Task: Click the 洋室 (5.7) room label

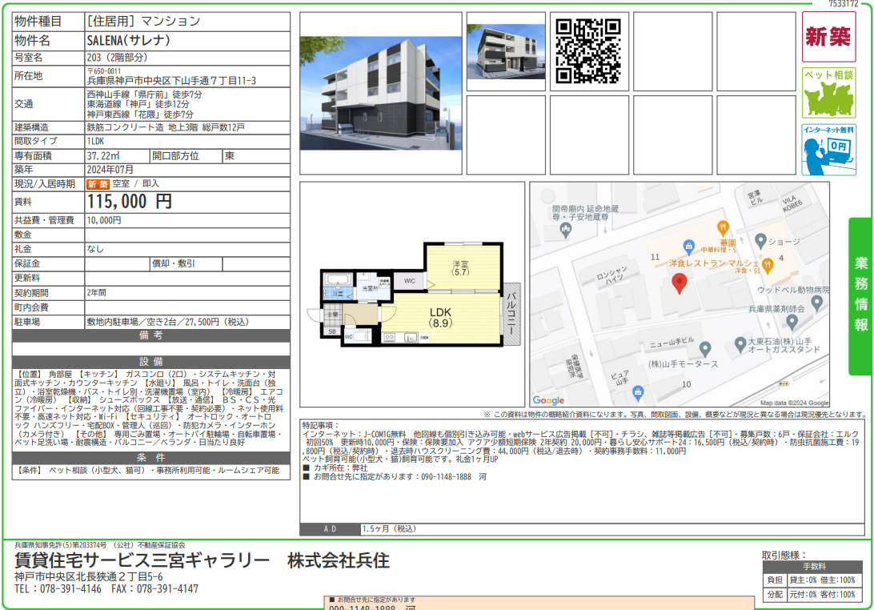Action: pyautogui.click(x=461, y=268)
